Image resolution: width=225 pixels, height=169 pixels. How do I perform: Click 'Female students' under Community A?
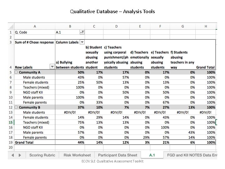tap(36, 82)
